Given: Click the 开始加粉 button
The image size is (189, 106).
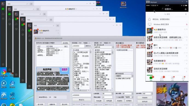Looking at the screenshot, I should coord(145,98).
